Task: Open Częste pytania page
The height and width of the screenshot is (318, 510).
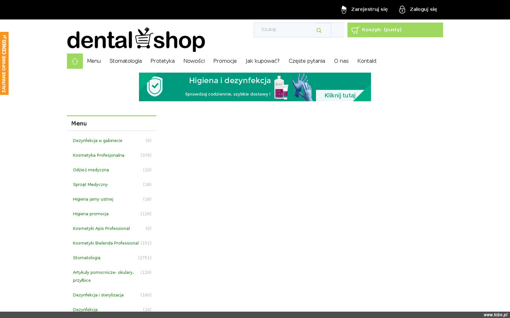Action: [x=307, y=61]
